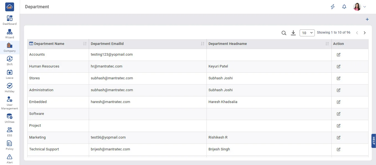
Task: Click the Technical Support department name cell
Action: [44, 149]
